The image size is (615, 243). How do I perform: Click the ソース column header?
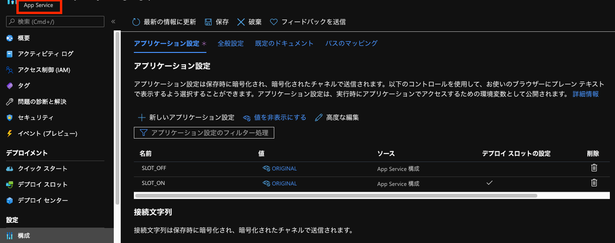(386, 153)
